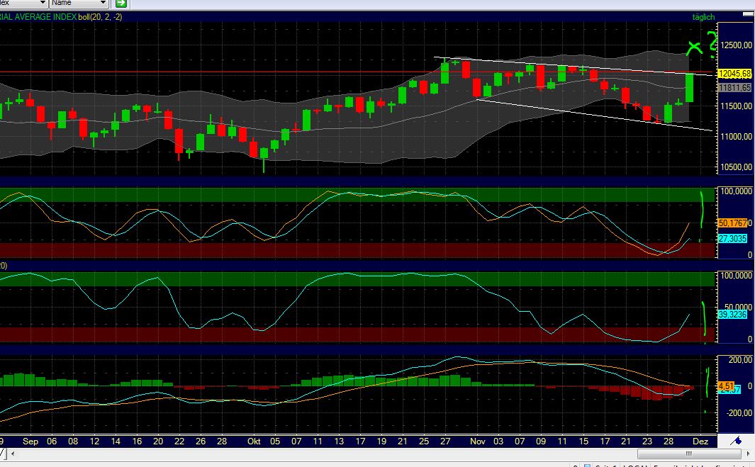
Task: Click the Sep label on date axis
Action: (30, 441)
